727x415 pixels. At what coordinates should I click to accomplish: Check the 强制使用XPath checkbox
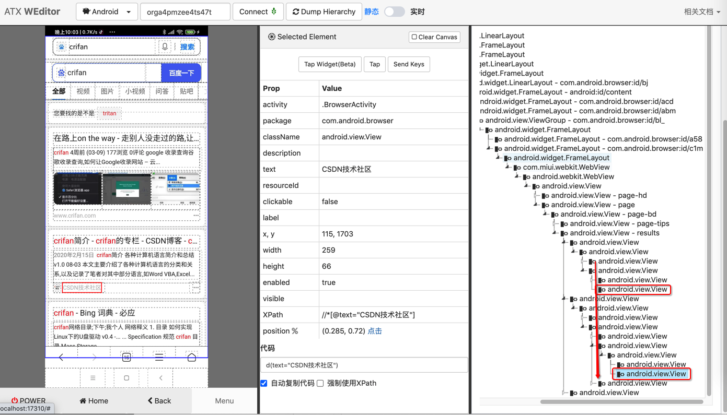(320, 383)
